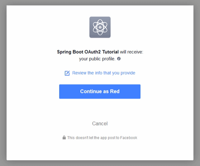Click the gray overlay right of the dialog

197,83
